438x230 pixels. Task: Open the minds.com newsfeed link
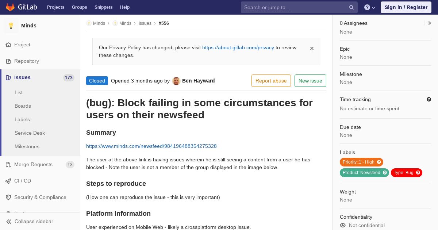151,146
